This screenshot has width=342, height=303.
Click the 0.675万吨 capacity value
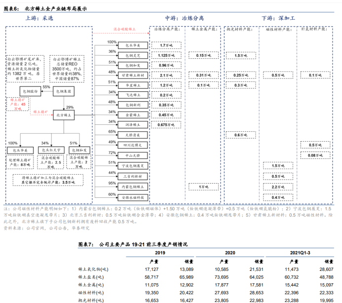coord(166,125)
